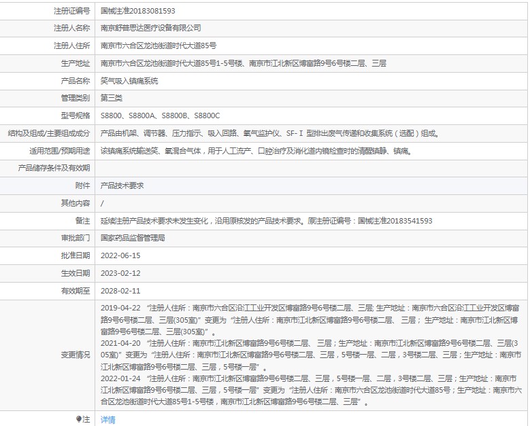Click the 结构及组成/主要组成成分 label
Image resolution: width=530 pixels, height=426 pixels.
coord(49,133)
